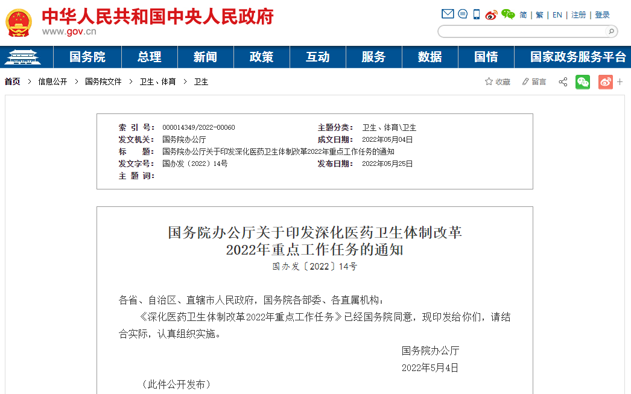Share via red Weibo button

(x=605, y=82)
